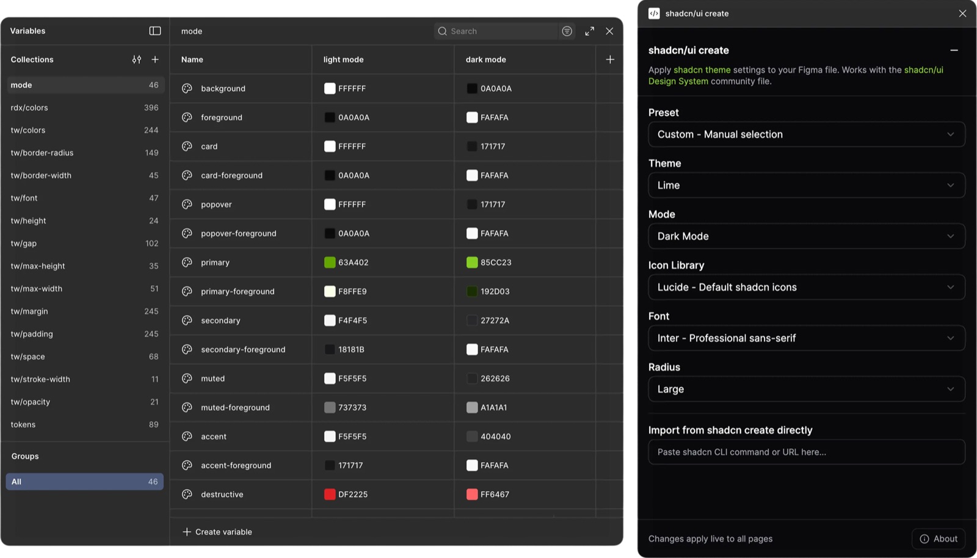Viewport: 977px width, 558px height.
Task: Click palette icon beside accent variable
Action: 187,437
